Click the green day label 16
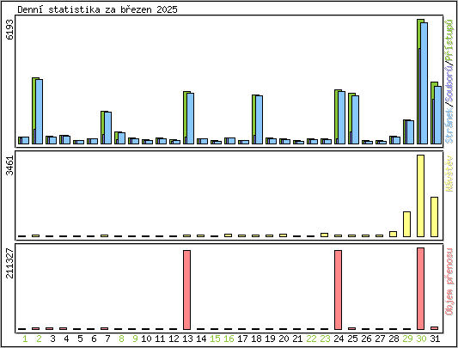Image resolution: width=458 pixels, height=348 pixels. (x=229, y=339)
